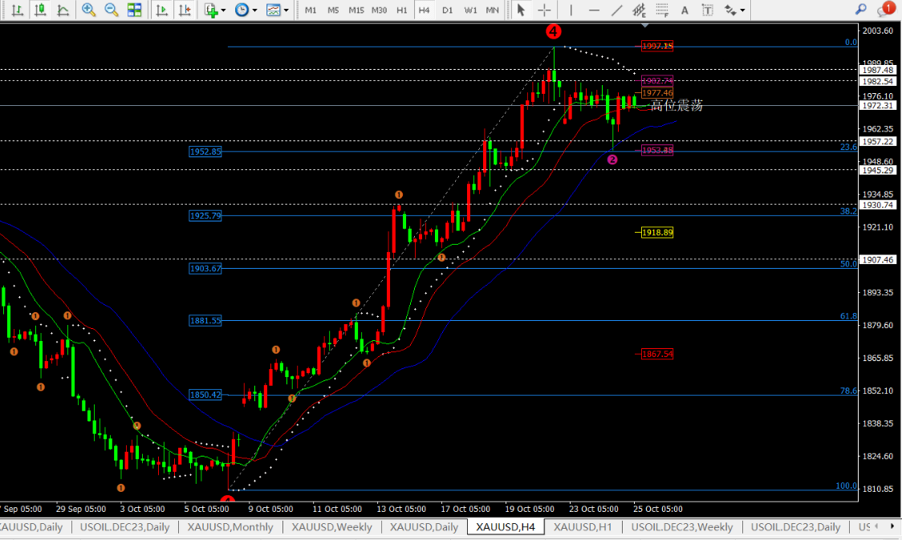Select H1 timeframe
902x540 pixels.
point(401,10)
